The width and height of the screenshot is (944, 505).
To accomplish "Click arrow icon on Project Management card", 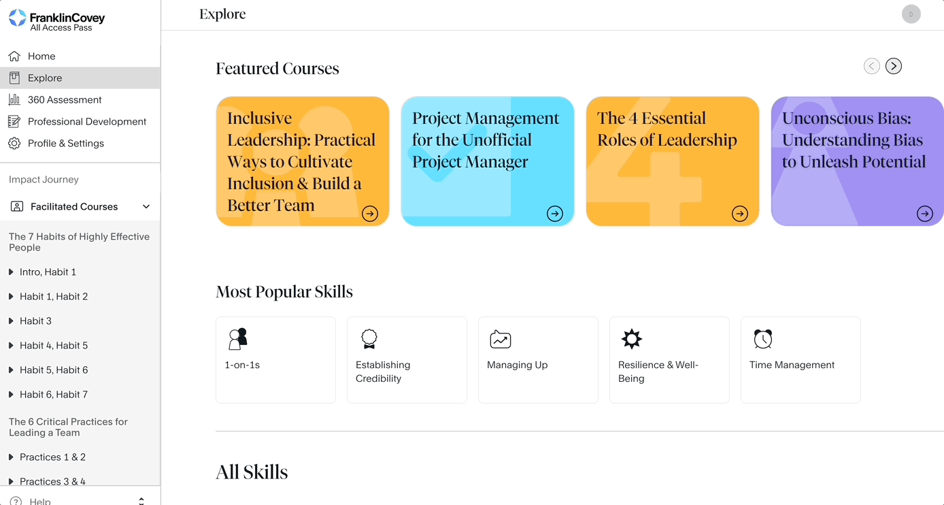I will click(555, 214).
